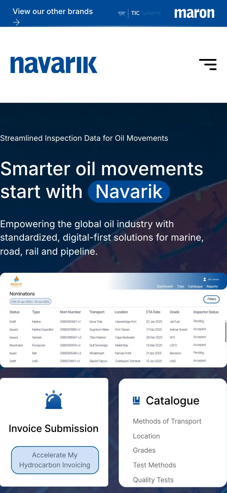This screenshot has width=227, height=493.
Task: Click the Nom Number column header
Action: 70,312
